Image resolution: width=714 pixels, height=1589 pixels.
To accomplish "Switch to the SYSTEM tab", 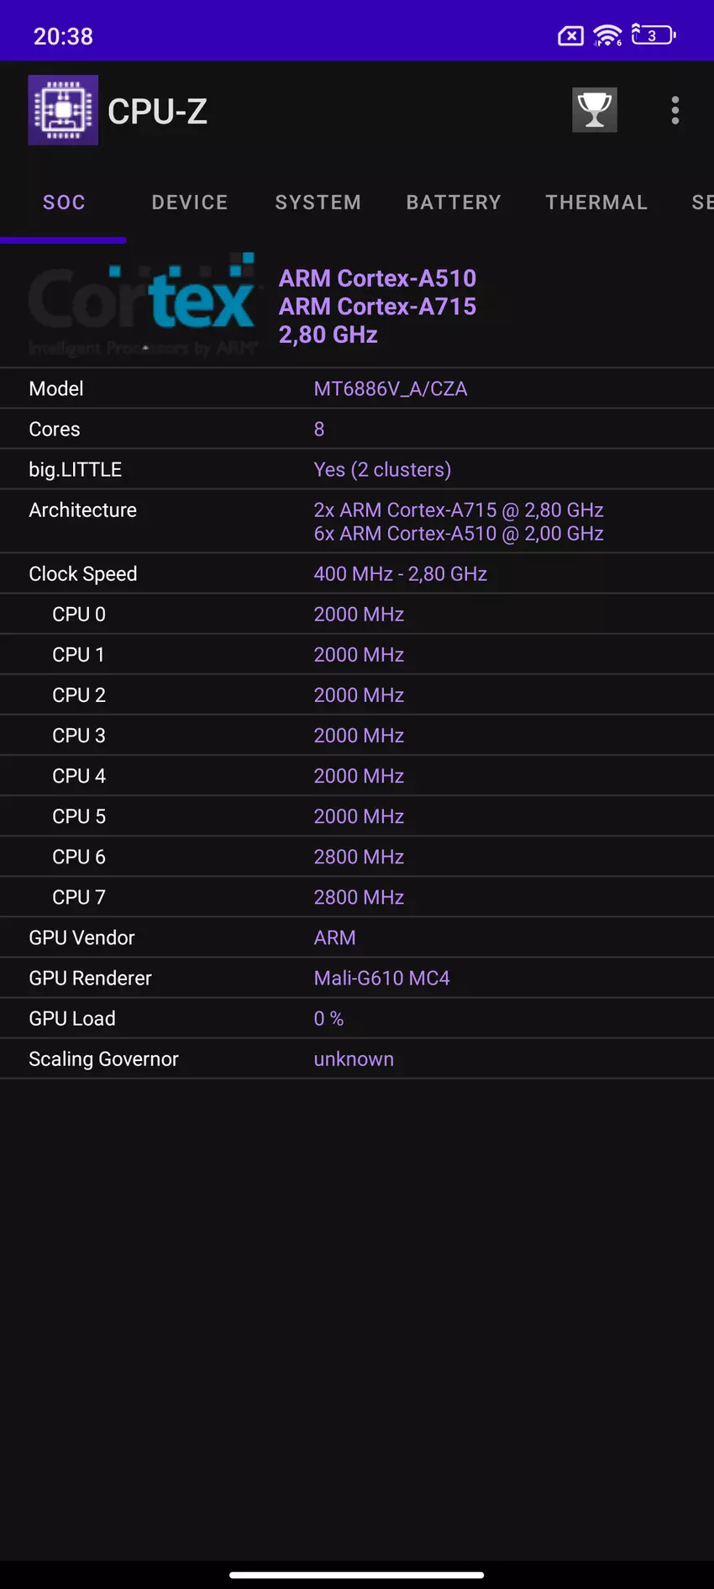I will (318, 203).
